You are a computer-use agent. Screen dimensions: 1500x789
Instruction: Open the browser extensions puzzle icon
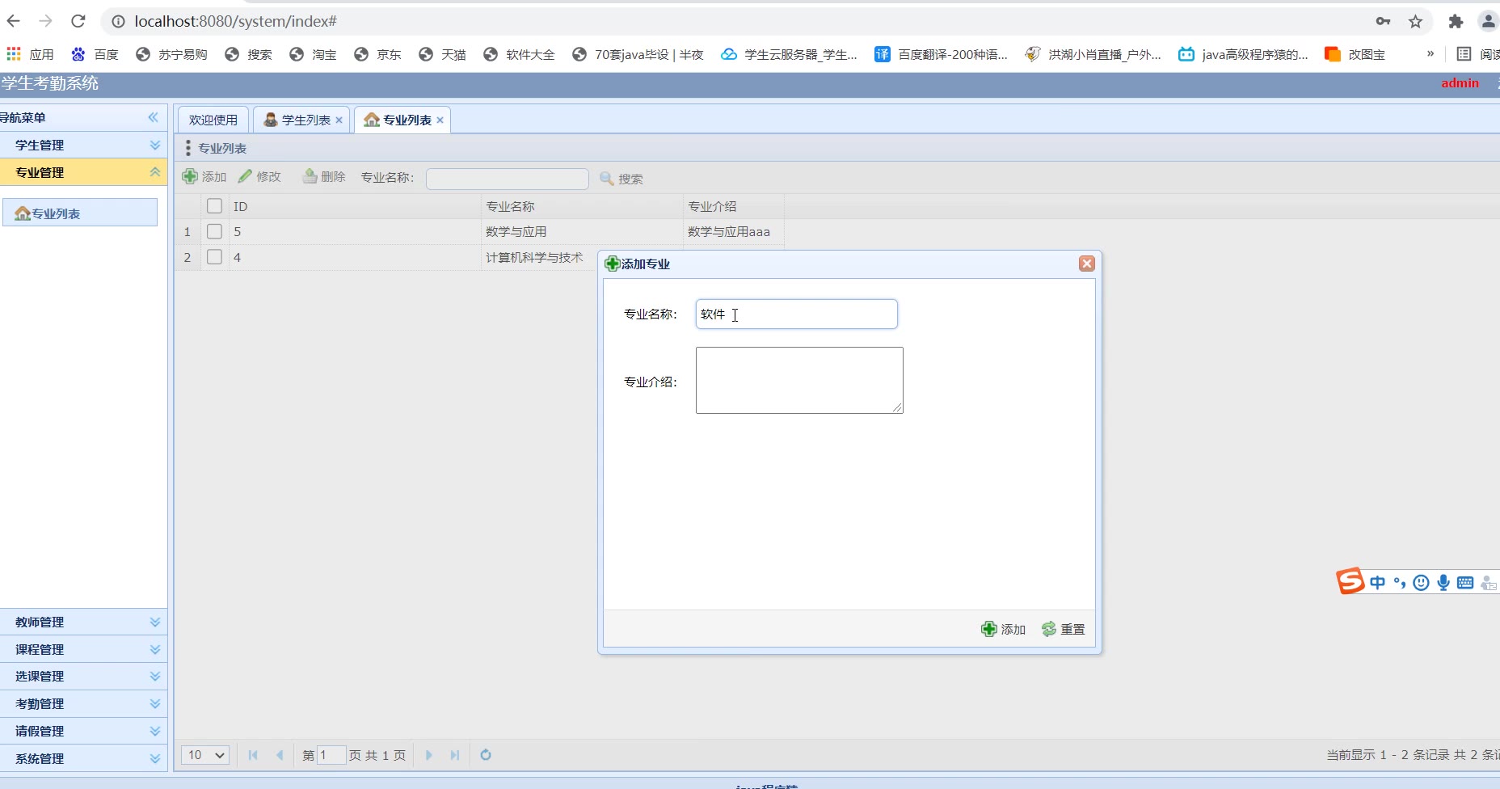(1456, 22)
